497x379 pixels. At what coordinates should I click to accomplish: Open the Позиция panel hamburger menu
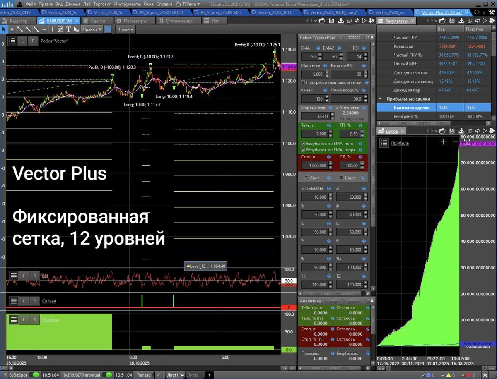pyautogui.click(x=14, y=320)
